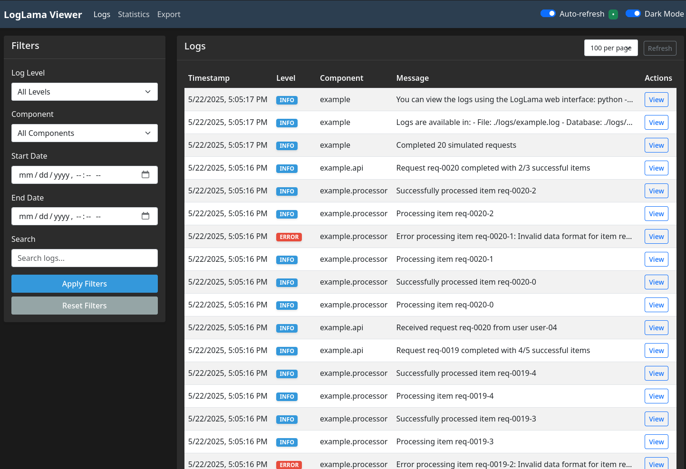Click the Refresh button
Image resolution: width=686 pixels, height=469 pixels.
660,48
